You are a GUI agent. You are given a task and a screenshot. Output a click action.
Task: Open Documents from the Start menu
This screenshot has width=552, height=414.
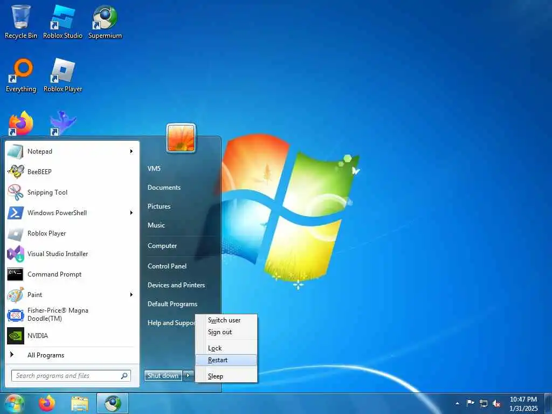click(164, 188)
